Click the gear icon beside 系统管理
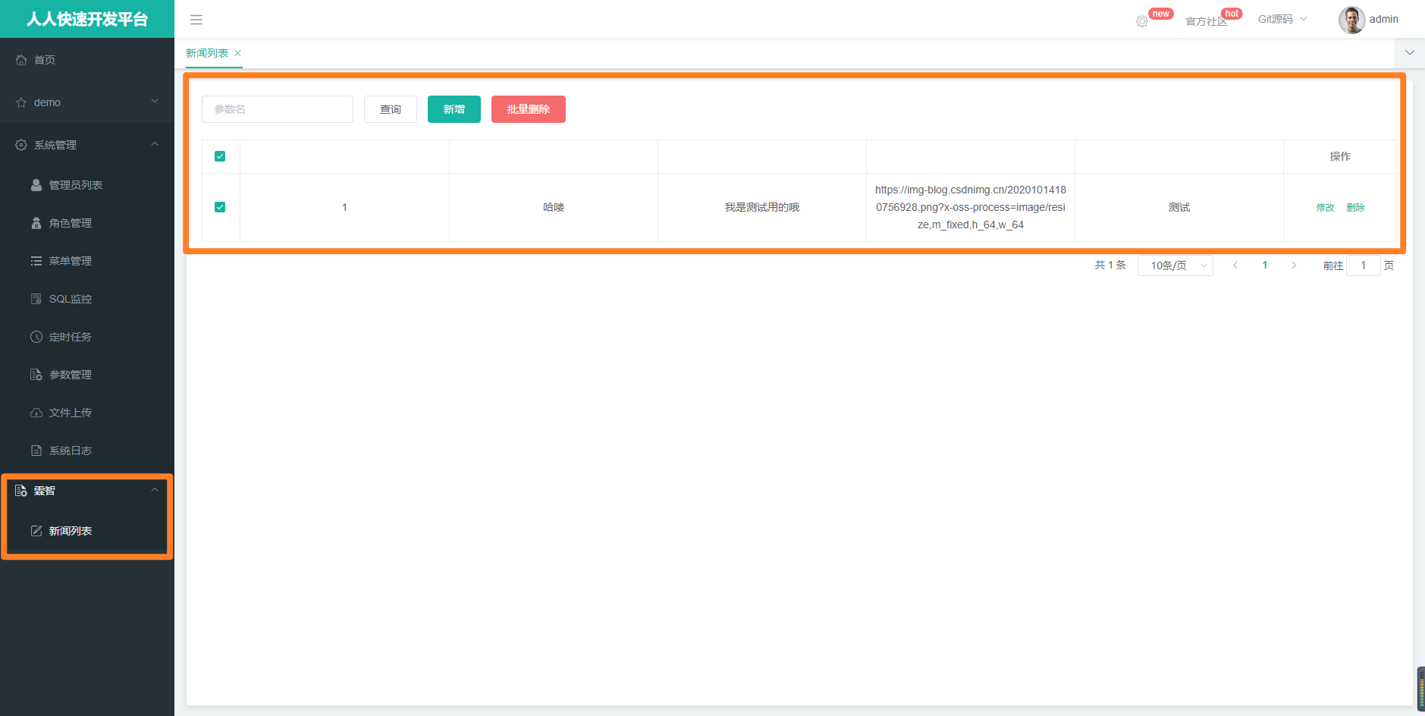Screen dimensions: 1425x716 (x=21, y=145)
